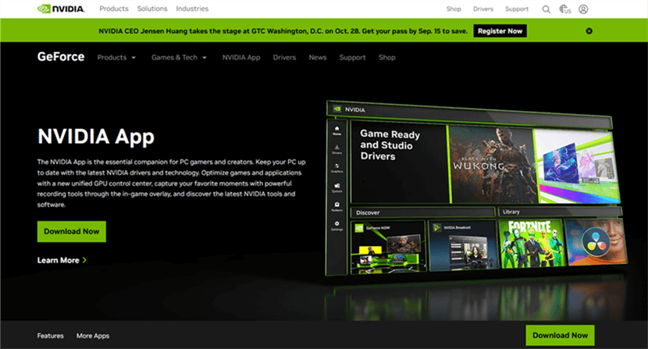648x349 pixels.
Task: Open the top Industries menu
Action: click(192, 9)
